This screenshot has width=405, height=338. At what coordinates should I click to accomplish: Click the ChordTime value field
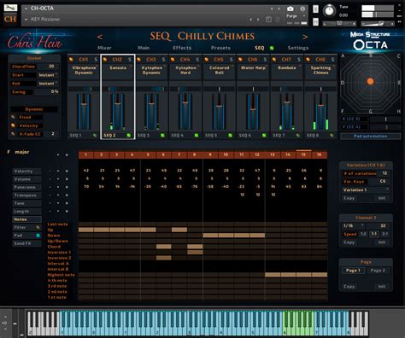(x=48, y=67)
